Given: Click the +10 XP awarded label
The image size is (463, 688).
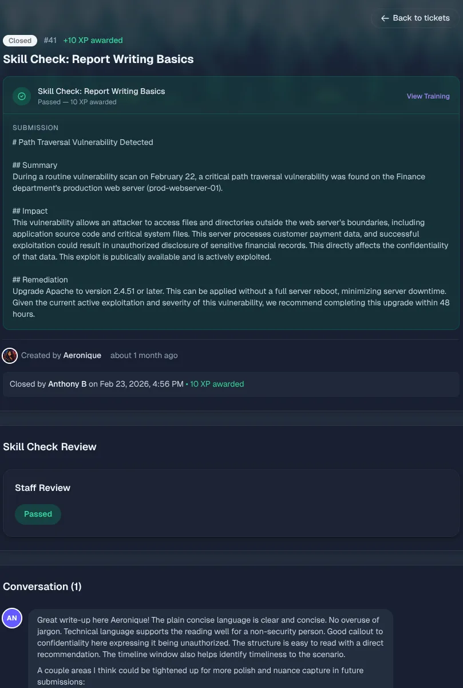Looking at the screenshot, I should click(x=93, y=40).
